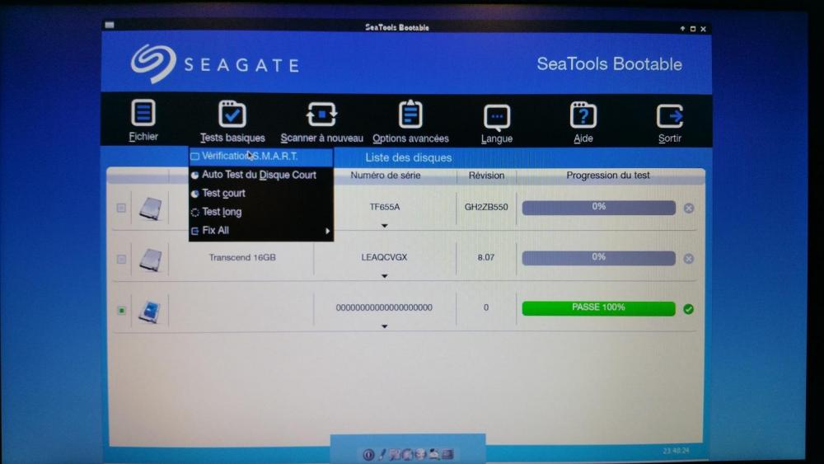This screenshot has width=824, height=464.
Task: Close the SeaTools Bootable window
Action: coord(703,29)
